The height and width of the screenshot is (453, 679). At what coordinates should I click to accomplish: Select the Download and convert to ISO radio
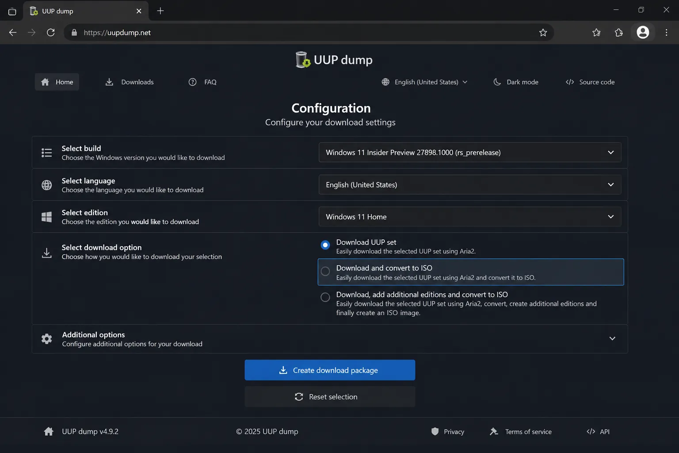(325, 271)
